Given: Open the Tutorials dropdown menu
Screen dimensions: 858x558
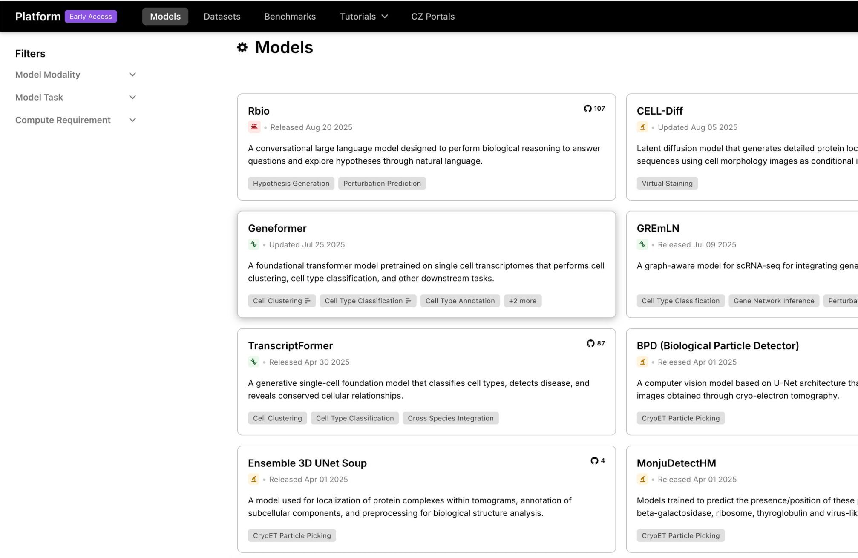Looking at the screenshot, I should point(363,17).
